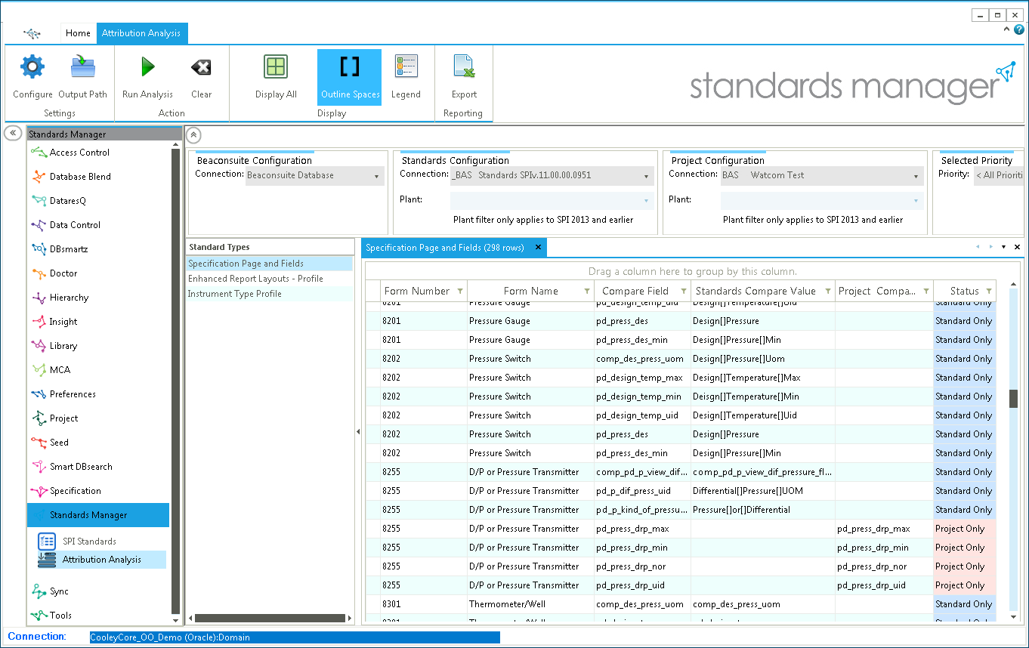
Task: Open Selected Priority dropdown
Action: (x=998, y=176)
